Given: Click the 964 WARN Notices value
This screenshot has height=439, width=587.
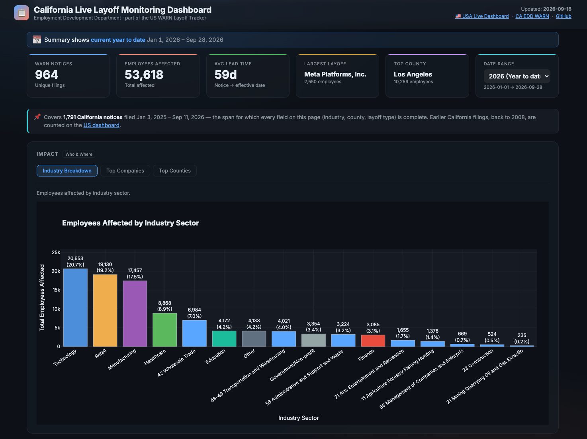Looking at the screenshot, I should (47, 74).
